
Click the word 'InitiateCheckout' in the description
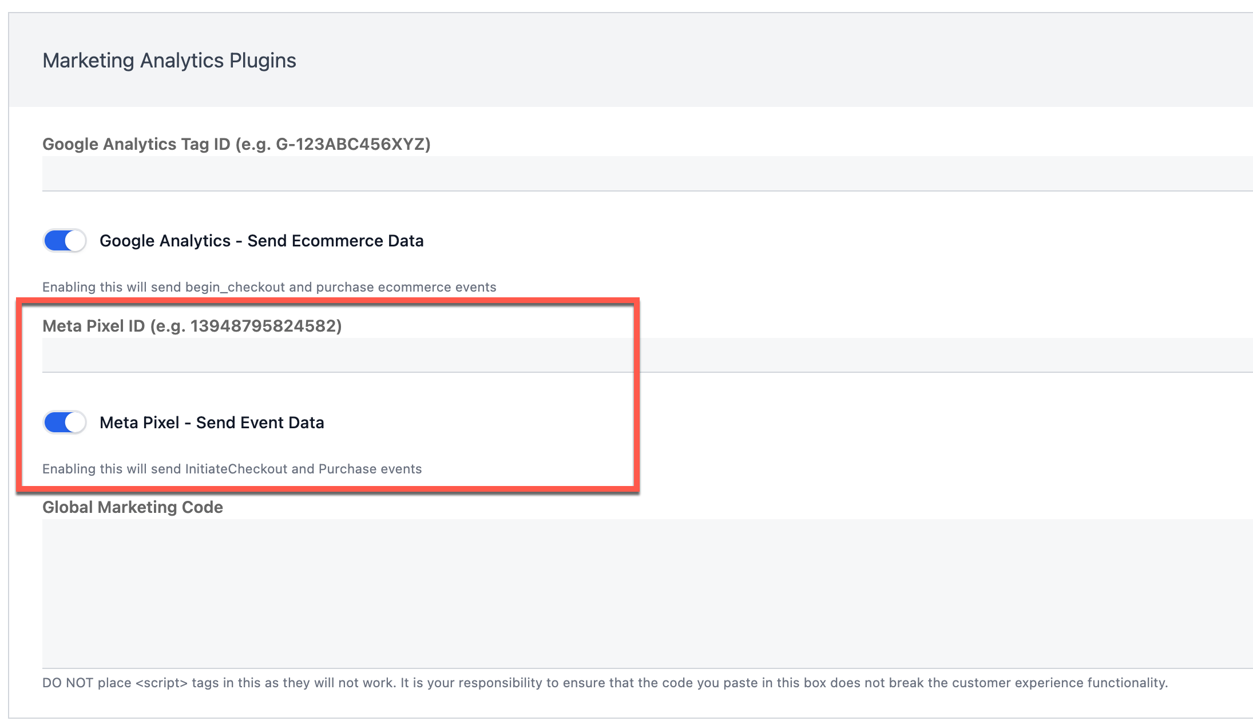(x=236, y=469)
